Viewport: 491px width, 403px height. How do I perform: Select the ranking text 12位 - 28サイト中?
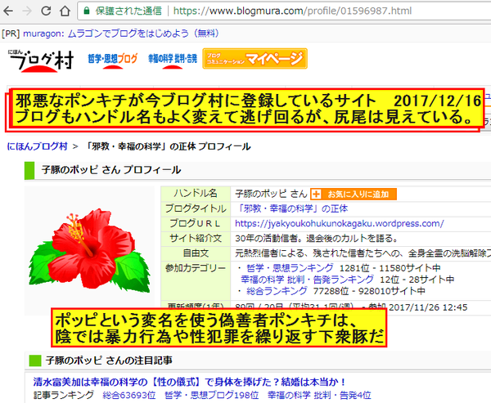pyautogui.click(x=417, y=280)
